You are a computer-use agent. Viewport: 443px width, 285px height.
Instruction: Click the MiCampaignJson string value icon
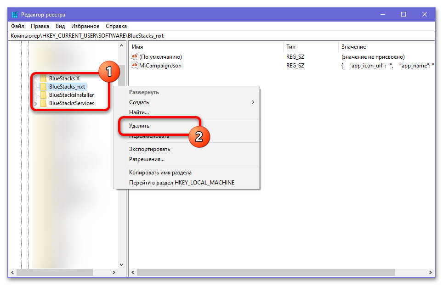(x=135, y=66)
